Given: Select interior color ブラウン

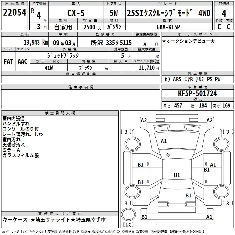Looking at the screenshot, I should pyautogui.click(x=86, y=68).
